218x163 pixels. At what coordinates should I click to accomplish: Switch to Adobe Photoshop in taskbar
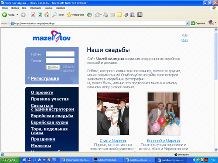107,160
